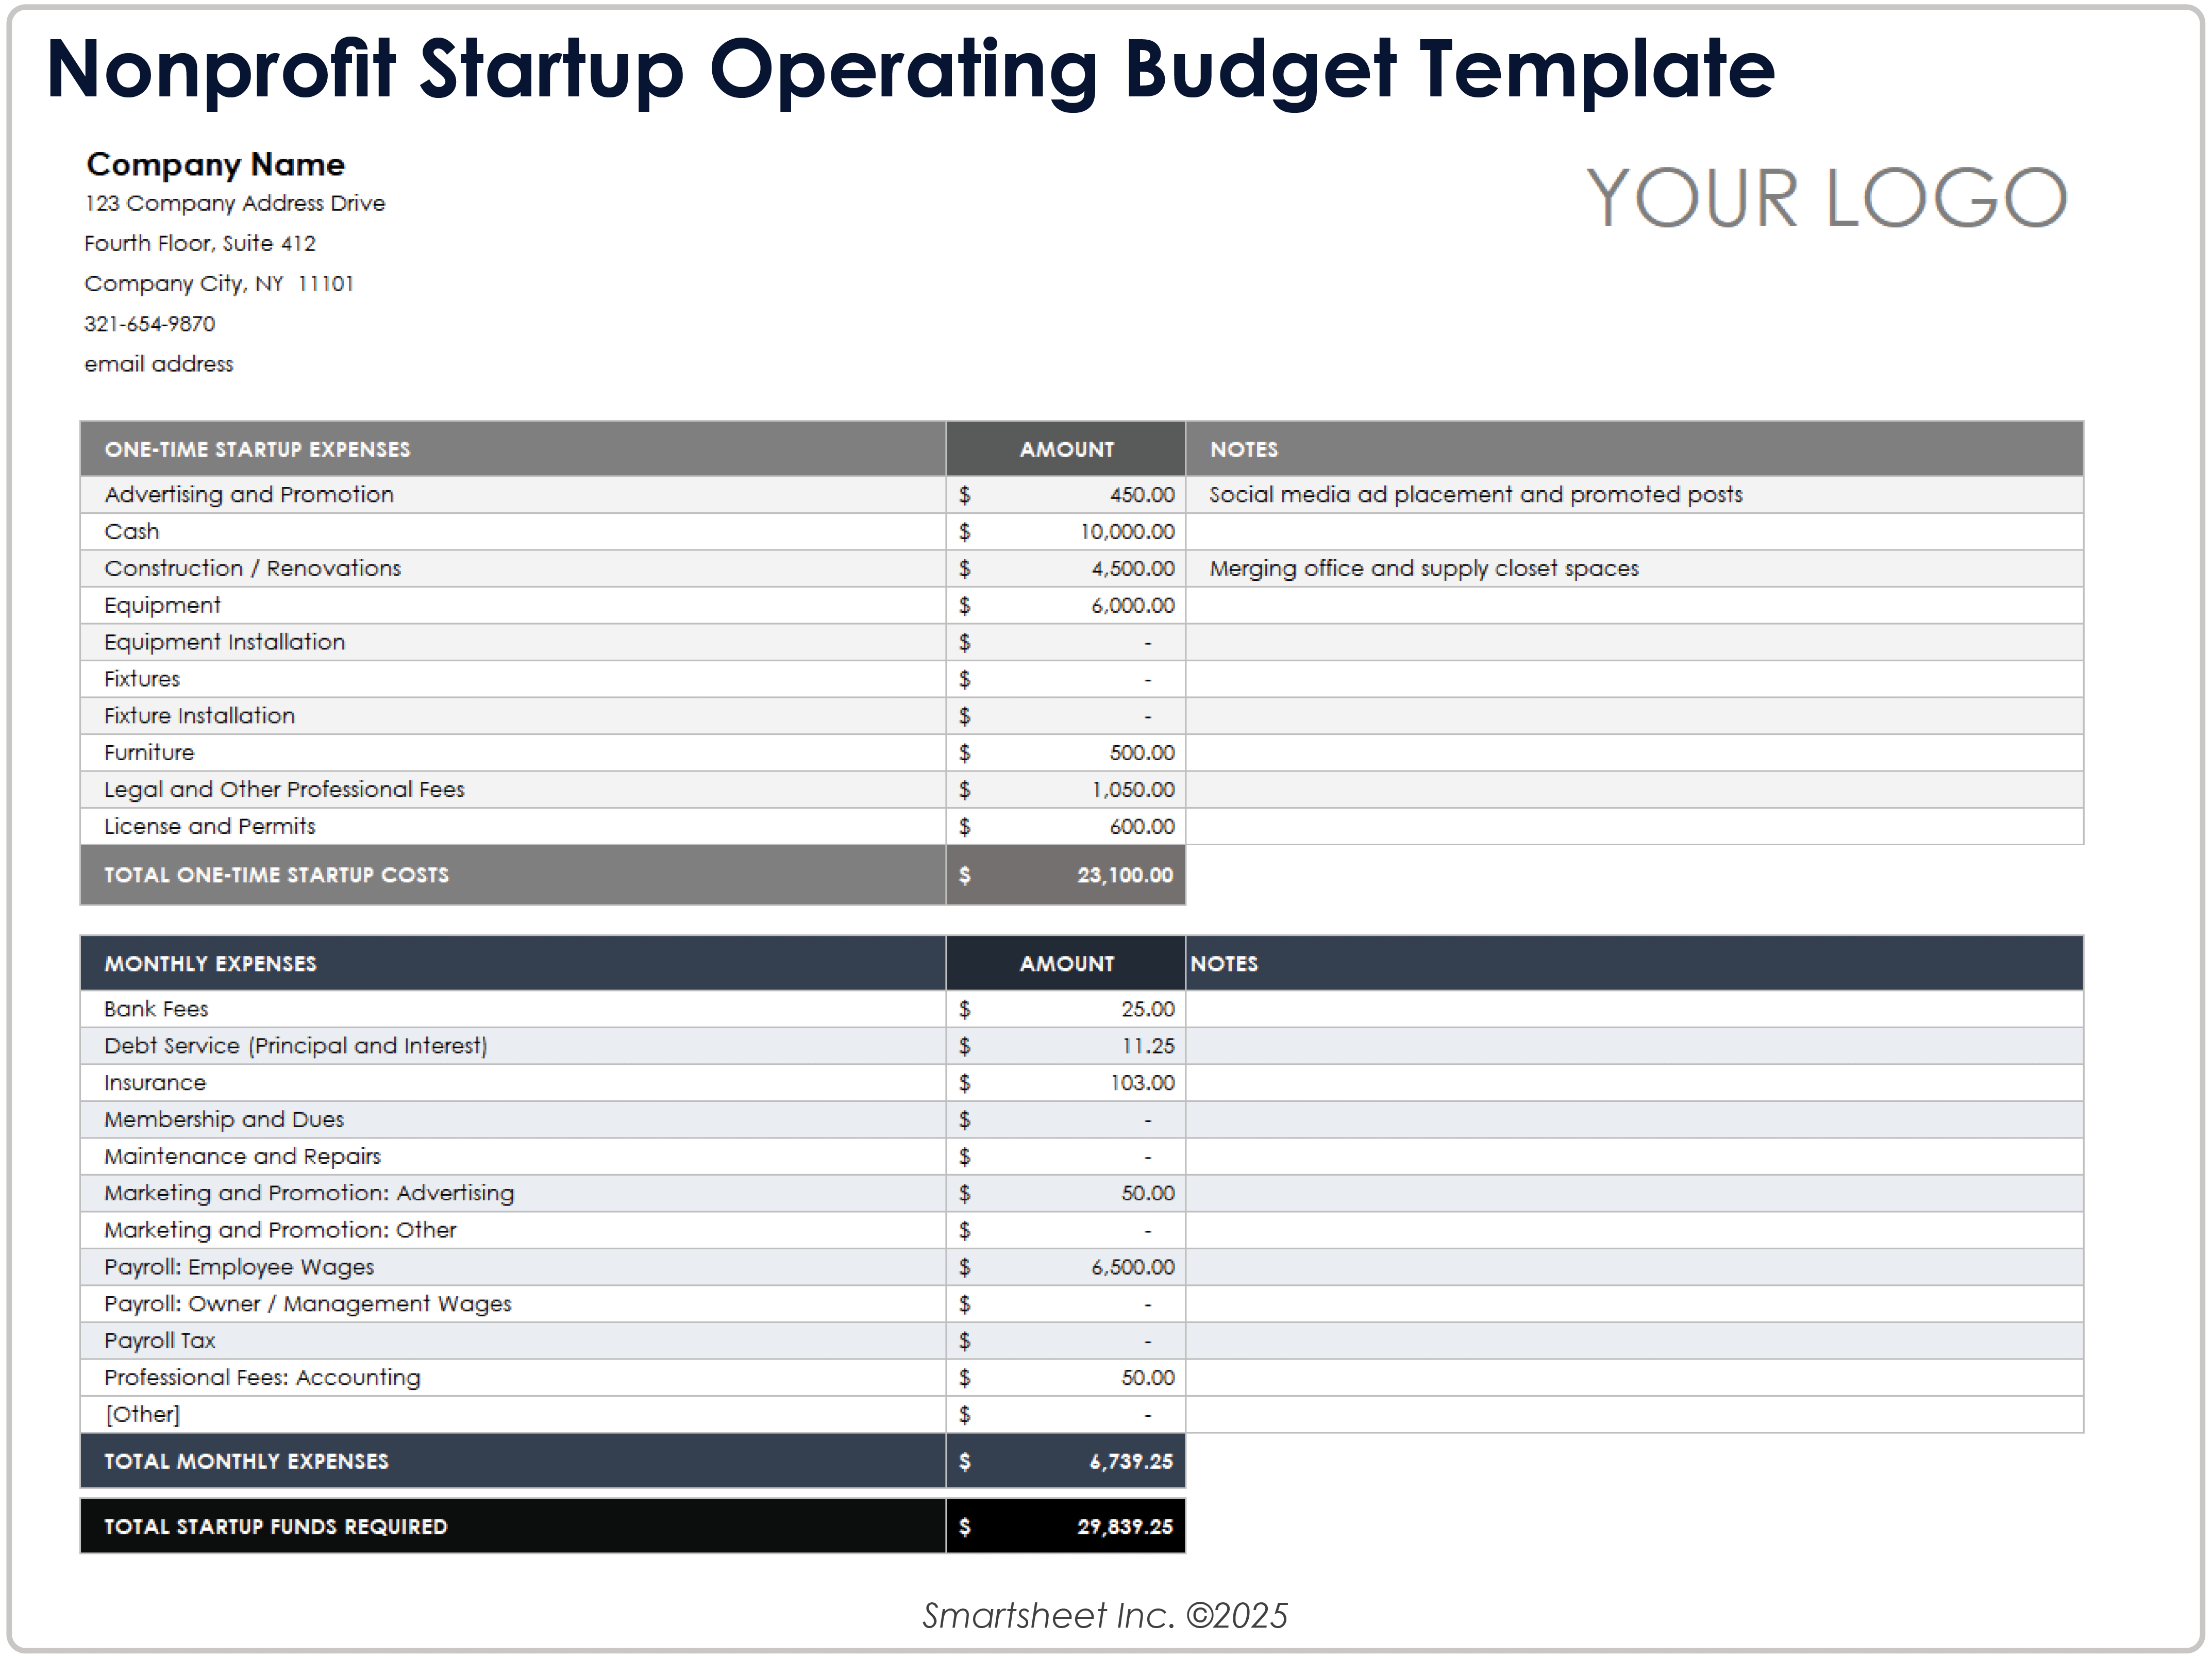Select the Monthly Expenses header cell

pos(210,964)
